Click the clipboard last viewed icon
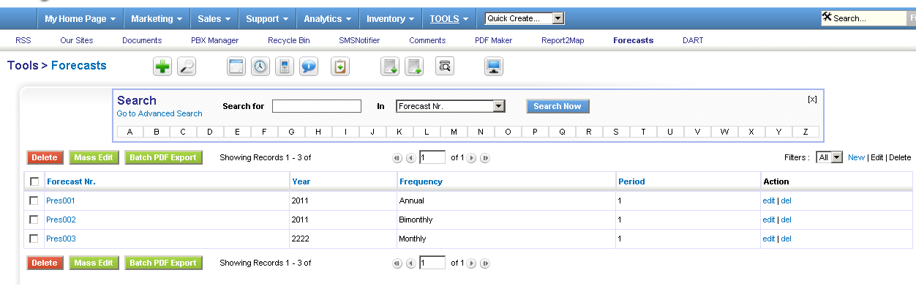This screenshot has height=300, width=916. 340,67
